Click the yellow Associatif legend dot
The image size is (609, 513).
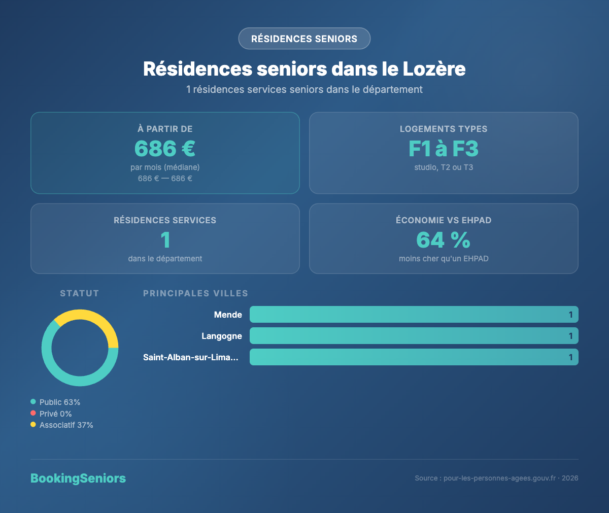(x=33, y=425)
